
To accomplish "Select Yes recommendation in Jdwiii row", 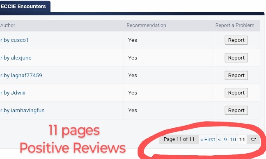I will click(x=132, y=93).
